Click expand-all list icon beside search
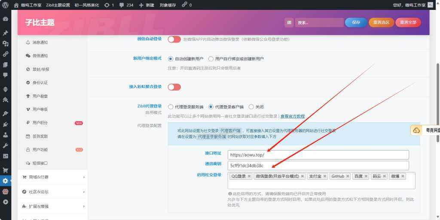This screenshot has height=220, width=440. pos(289,22)
